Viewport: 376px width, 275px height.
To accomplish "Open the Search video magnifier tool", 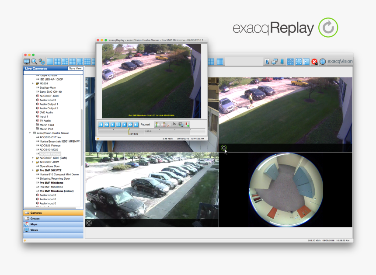I will click(x=34, y=62).
